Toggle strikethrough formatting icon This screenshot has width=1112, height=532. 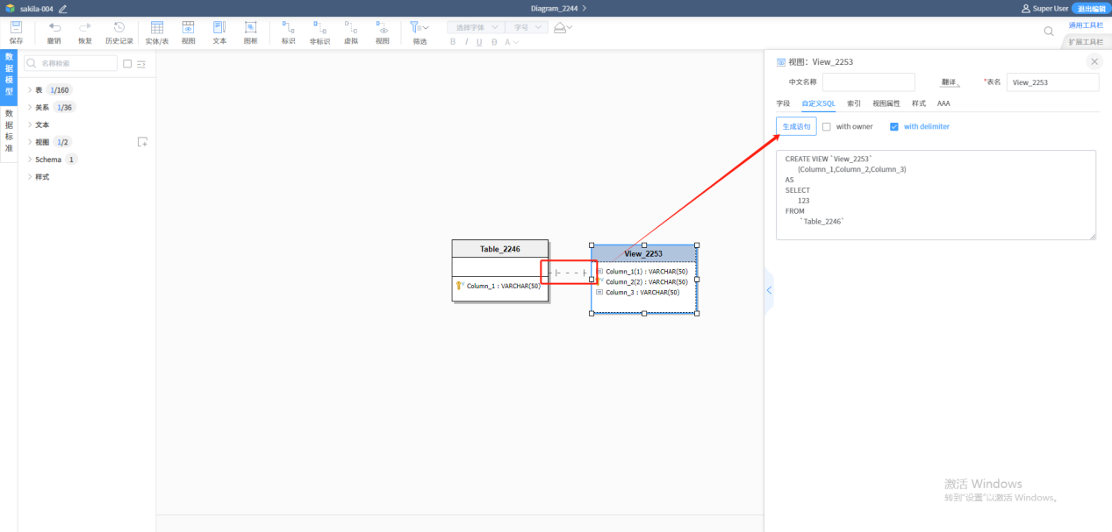[495, 41]
